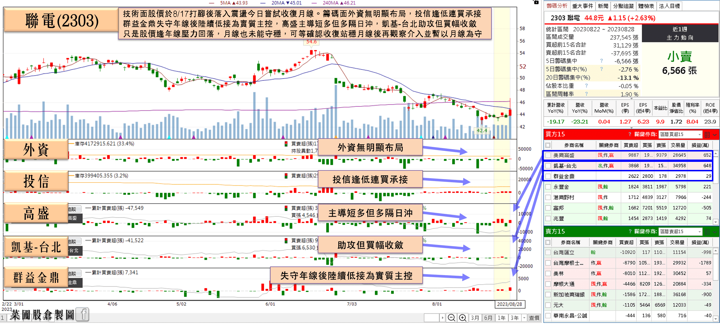The height and width of the screenshot is (330, 720).
Task: Click the buyer list's scroll-down arrow
Action: pos(716,222)
